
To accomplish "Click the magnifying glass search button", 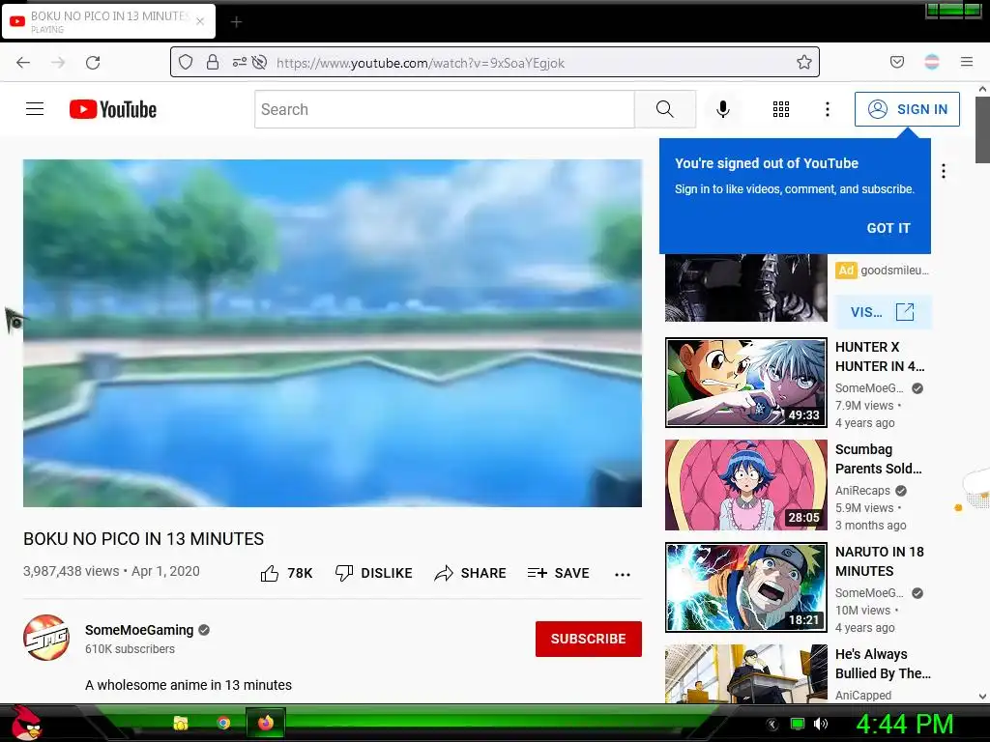I will tap(665, 109).
